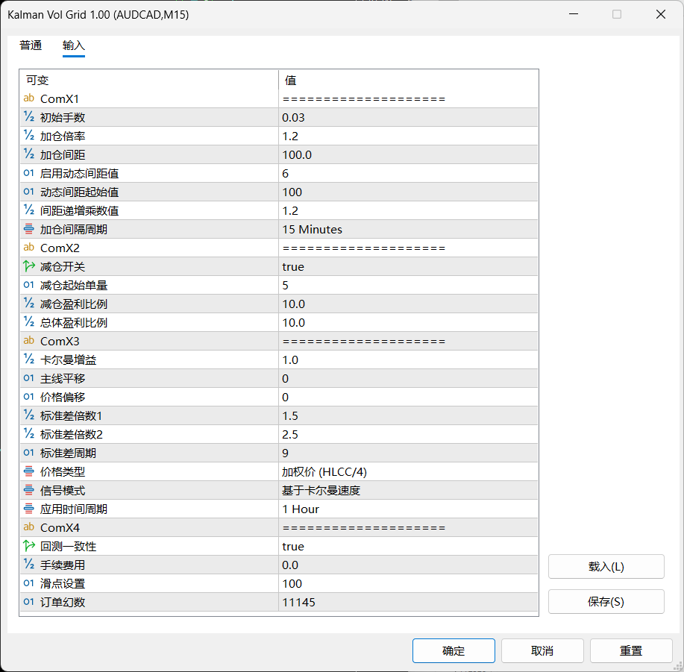684x672 pixels.
Task: Click the fraction icon next to 减仓盈利比例
Action: click(x=29, y=304)
